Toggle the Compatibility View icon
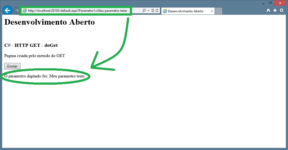The height and width of the screenshot is (150, 288). pyautogui.click(x=153, y=11)
